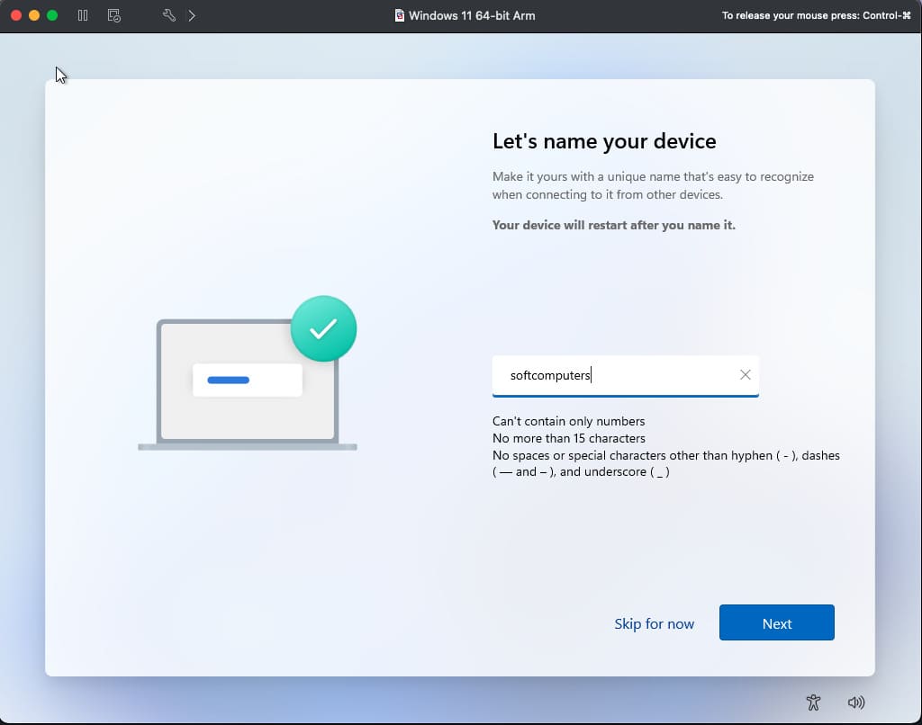Click the laptop illustration
This screenshot has width=922, height=725.
(x=247, y=385)
